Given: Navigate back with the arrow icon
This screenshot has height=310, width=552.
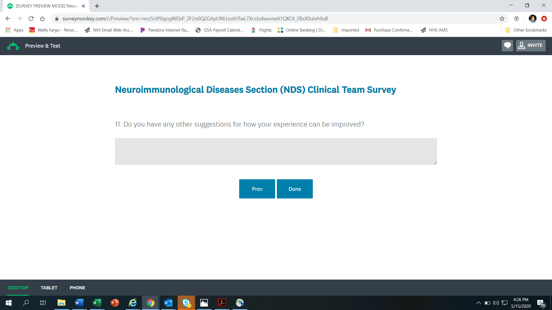Looking at the screenshot, I should pos(8,19).
